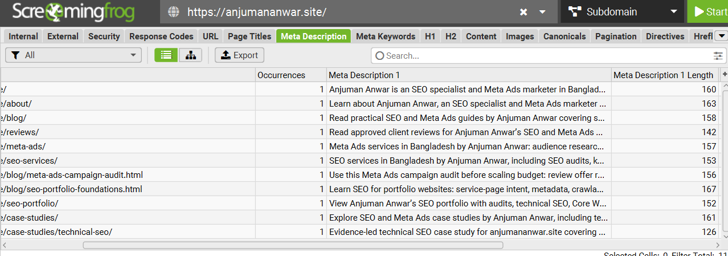The width and height of the screenshot is (728, 256).
Task: Switch to the H1 tab
Action: 430,36
